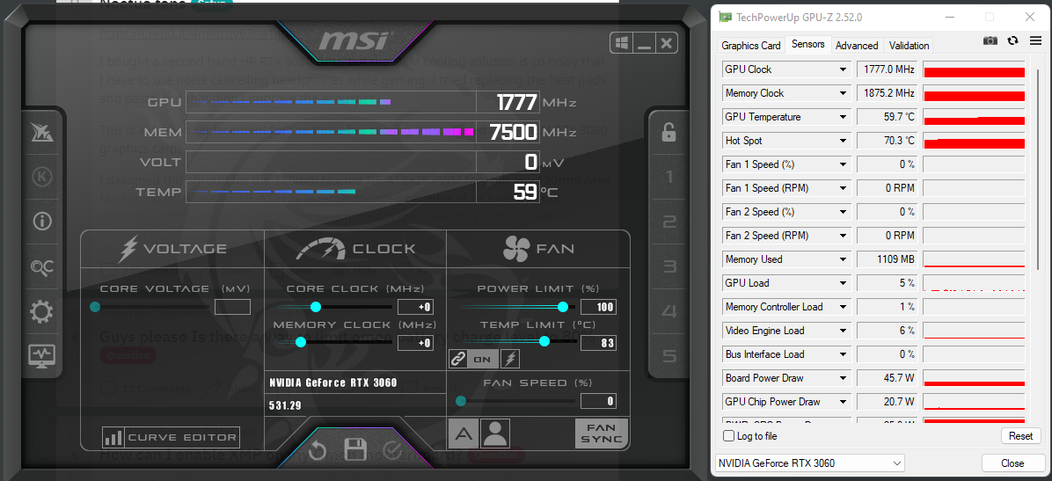Toggle the auto fan 'A' button
Screen dimensions: 1052x481
(463, 434)
